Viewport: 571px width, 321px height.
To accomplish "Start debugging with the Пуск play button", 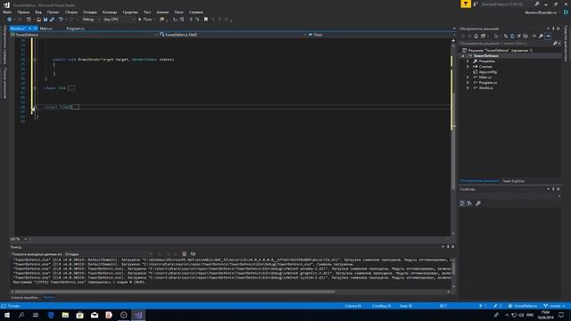I will tap(145, 20).
